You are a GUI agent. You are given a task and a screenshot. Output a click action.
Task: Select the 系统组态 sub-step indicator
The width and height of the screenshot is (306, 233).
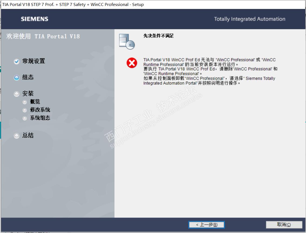tap(25, 118)
